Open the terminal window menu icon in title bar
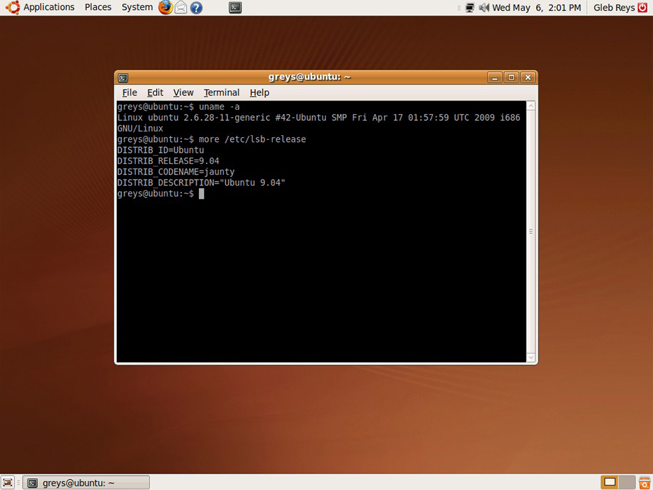653x490 pixels. click(x=123, y=78)
